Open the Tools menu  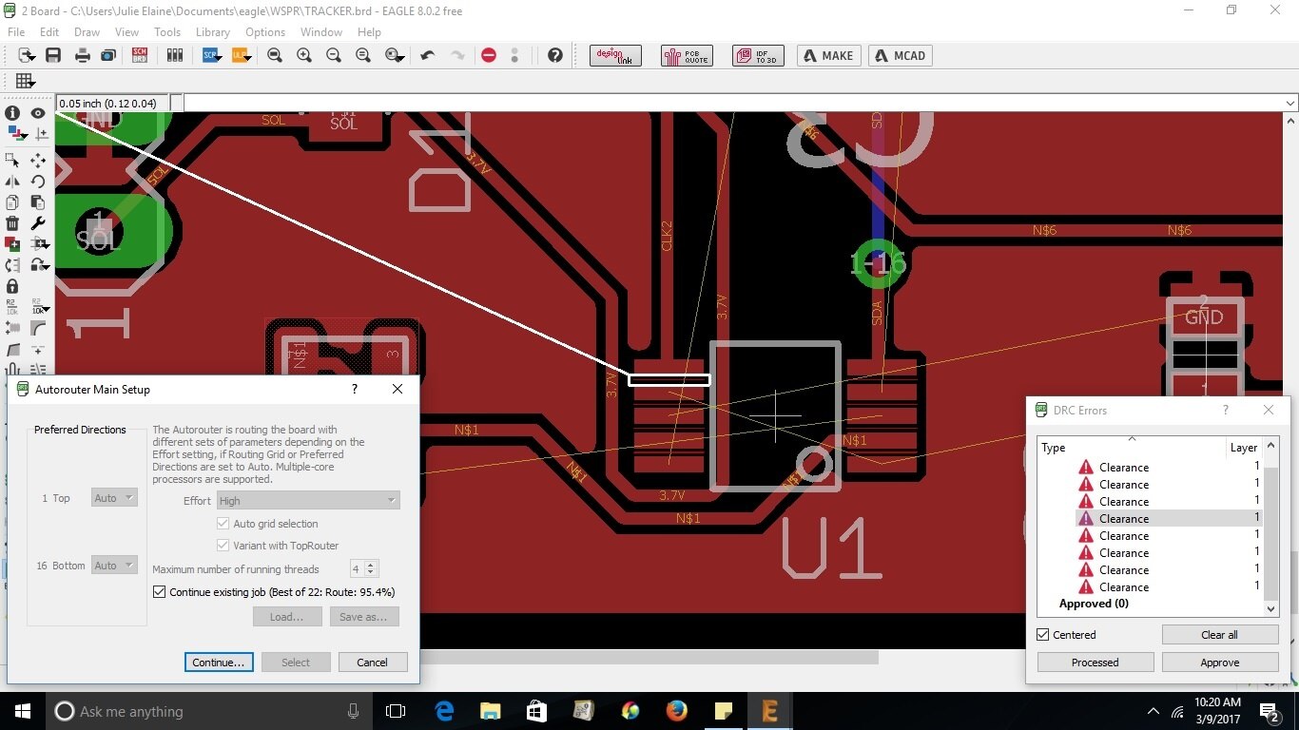point(167,32)
